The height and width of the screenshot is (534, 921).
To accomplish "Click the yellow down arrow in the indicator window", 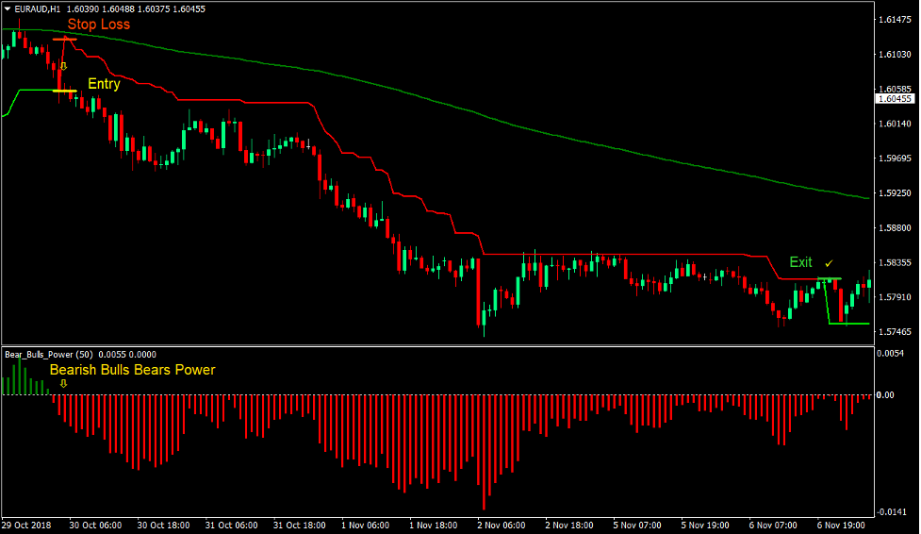I will tap(63, 383).
